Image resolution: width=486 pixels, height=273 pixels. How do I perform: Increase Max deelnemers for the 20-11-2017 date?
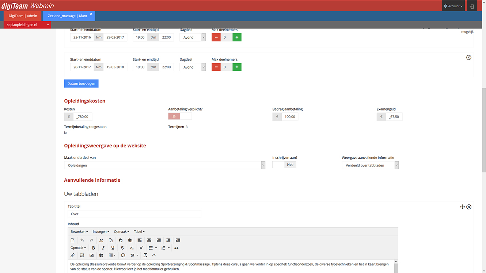[x=237, y=67]
